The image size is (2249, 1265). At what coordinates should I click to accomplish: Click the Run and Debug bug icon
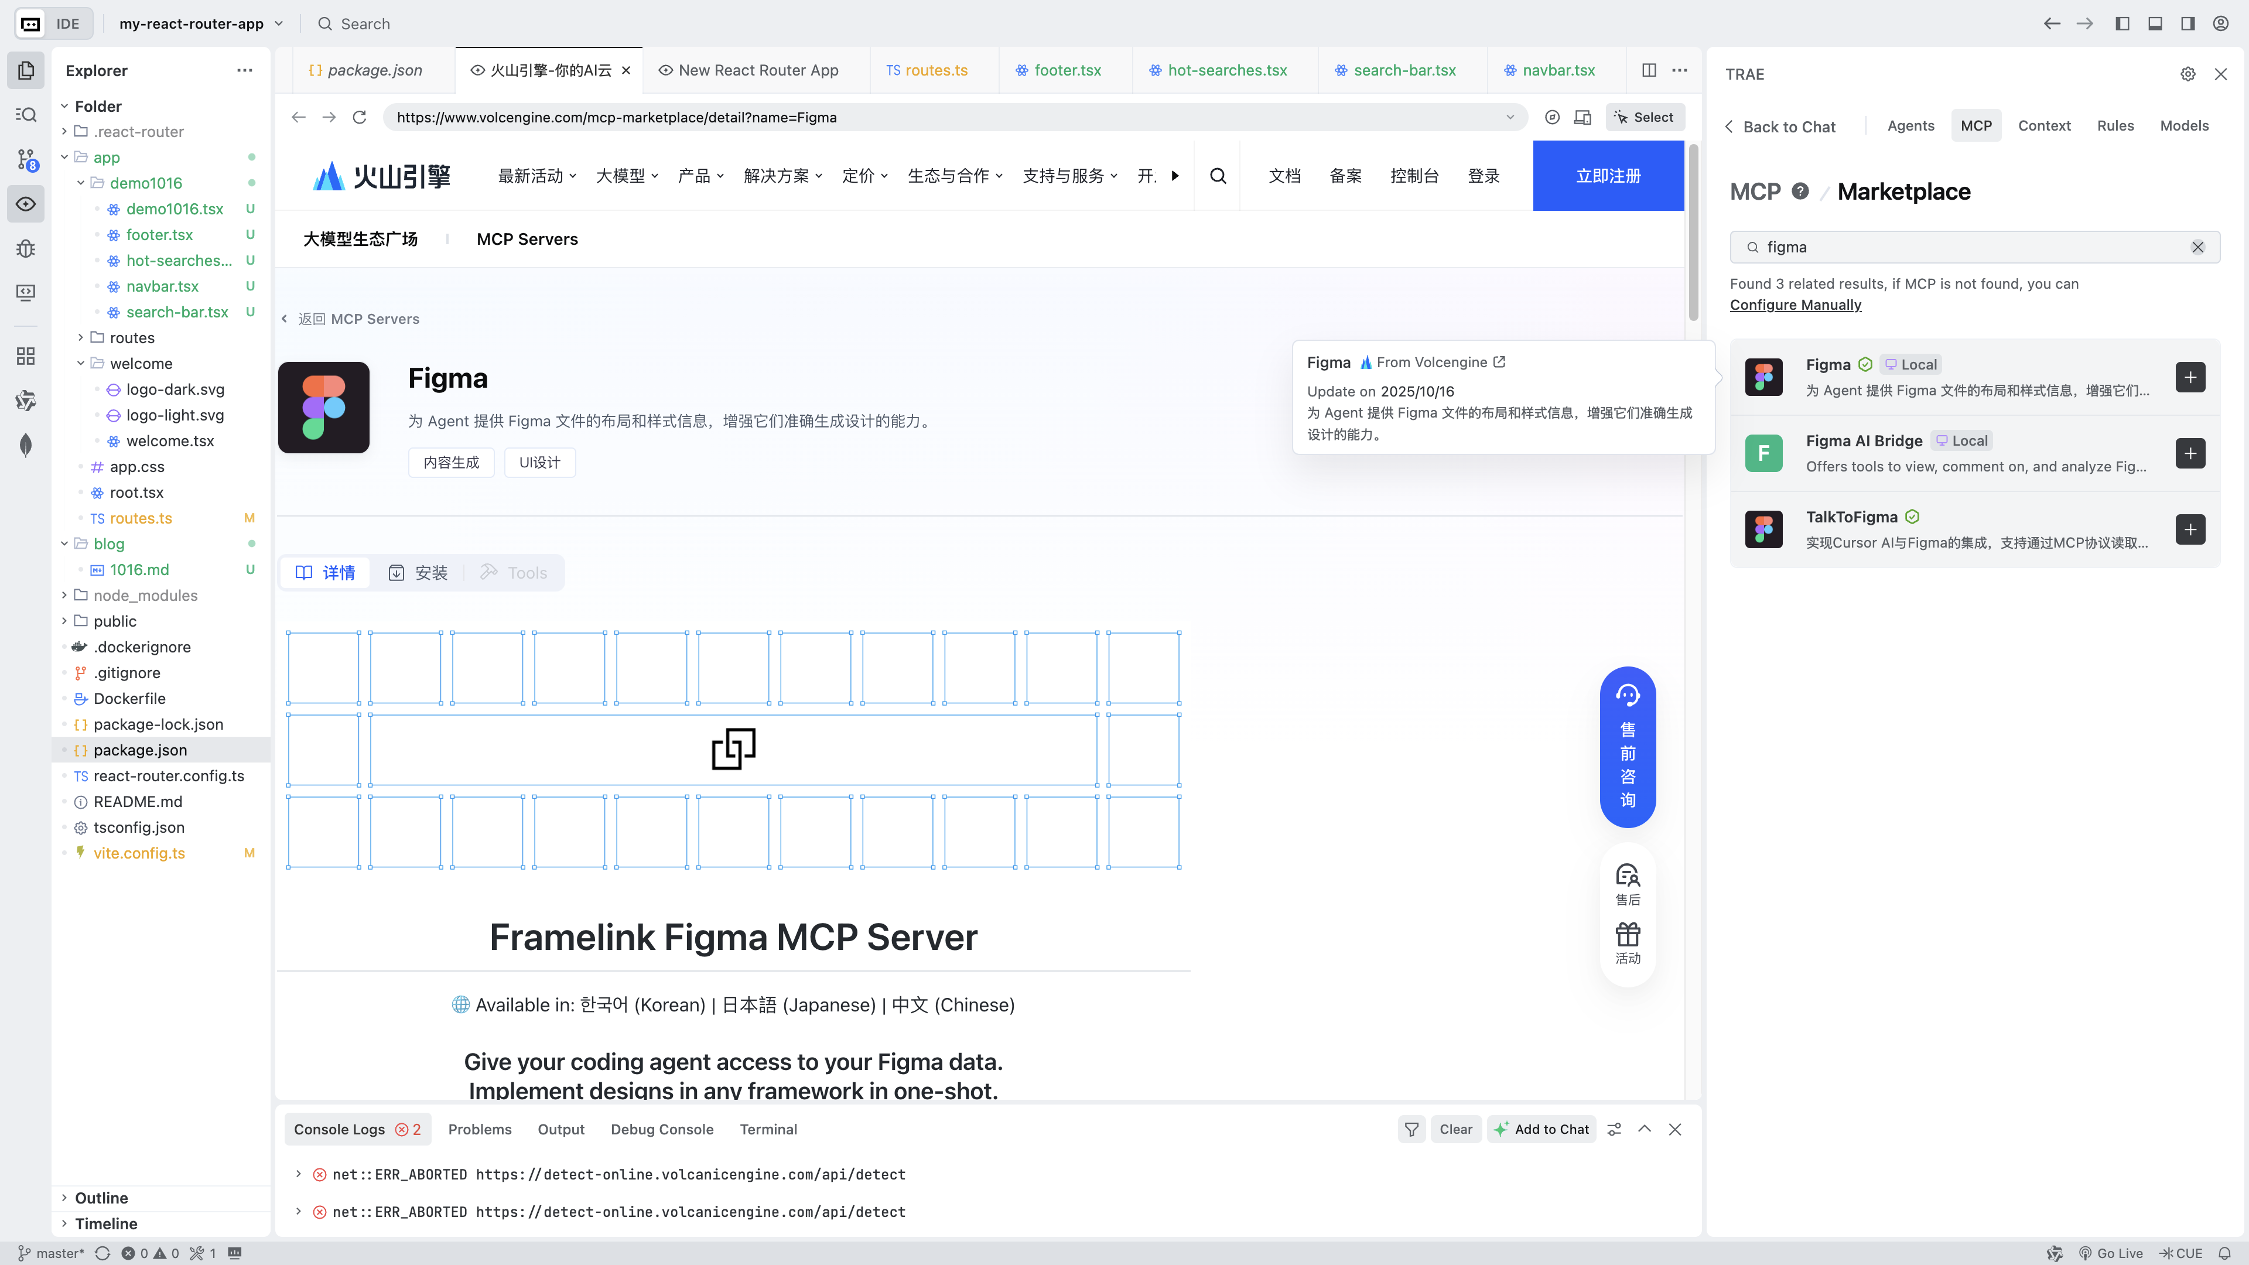26,249
